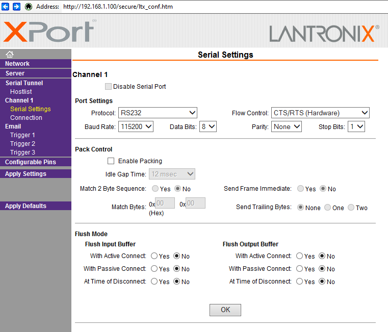Open Trigger 2 settings
Image resolution: width=388 pixels, height=332 pixels.
[22, 144]
